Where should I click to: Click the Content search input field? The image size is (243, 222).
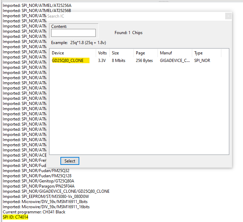coord(73,33)
